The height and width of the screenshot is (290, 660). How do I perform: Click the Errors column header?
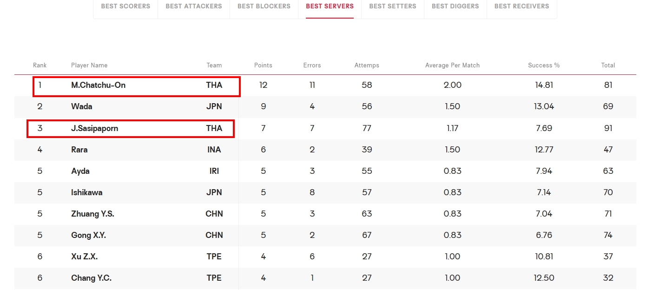[x=312, y=65]
